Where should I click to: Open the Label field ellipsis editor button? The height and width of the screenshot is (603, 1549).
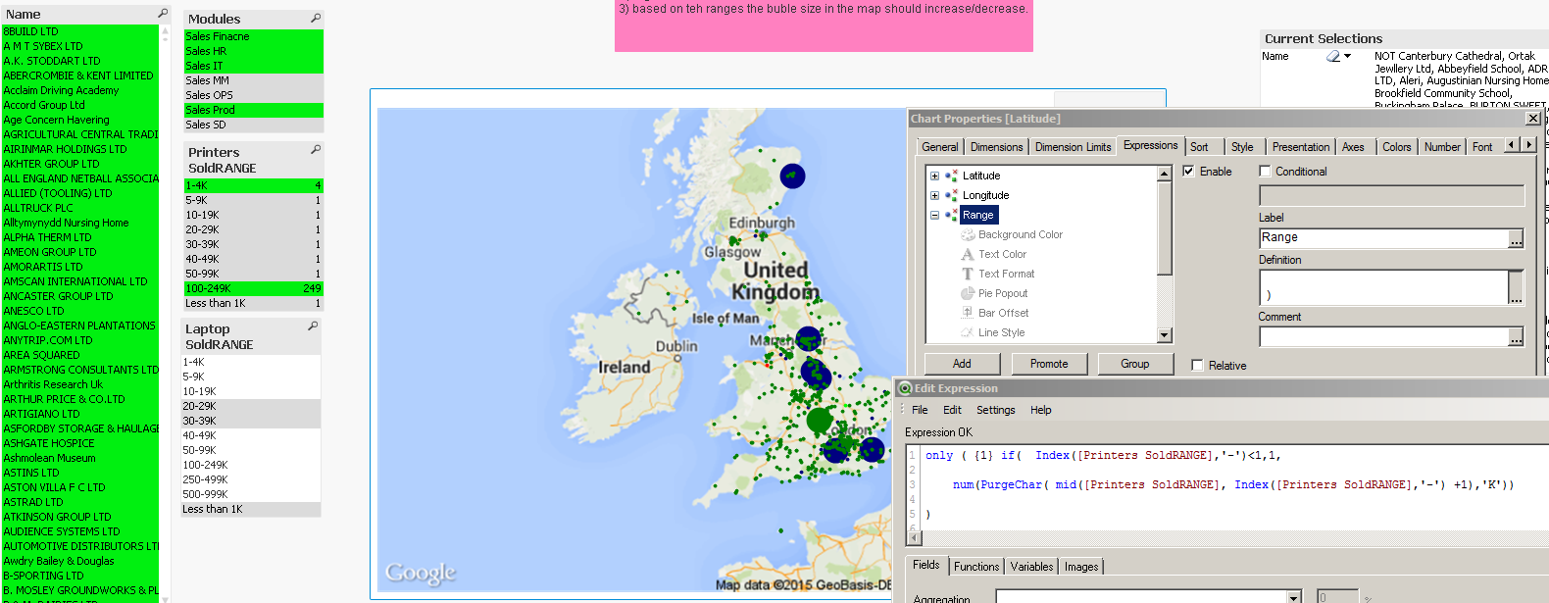[1516, 238]
